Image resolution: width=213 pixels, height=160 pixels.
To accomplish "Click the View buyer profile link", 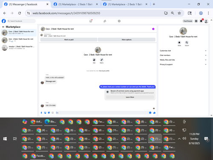I will (104, 71).
